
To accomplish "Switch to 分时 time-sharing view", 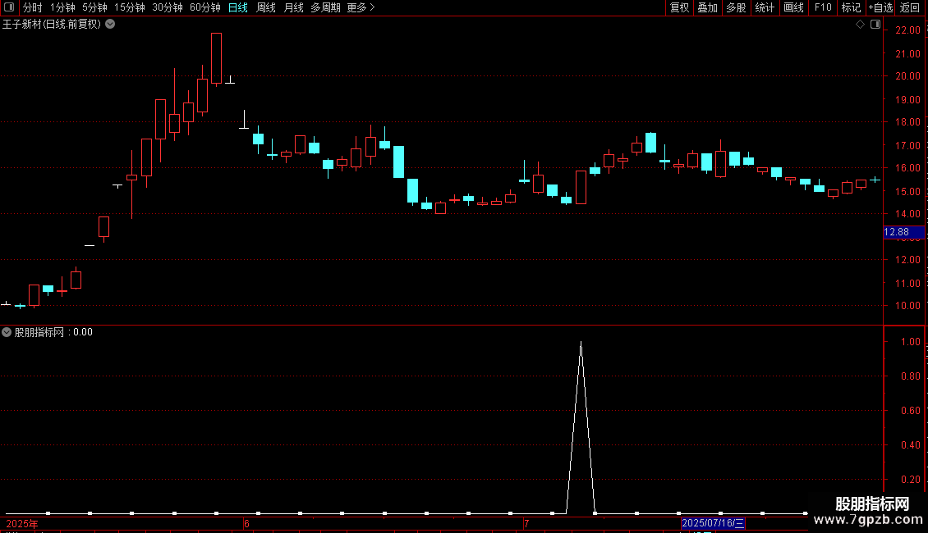I will pos(33,7).
